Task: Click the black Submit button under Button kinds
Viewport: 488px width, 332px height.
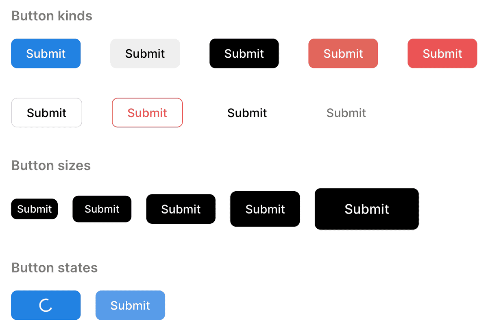Action: (x=244, y=53)
